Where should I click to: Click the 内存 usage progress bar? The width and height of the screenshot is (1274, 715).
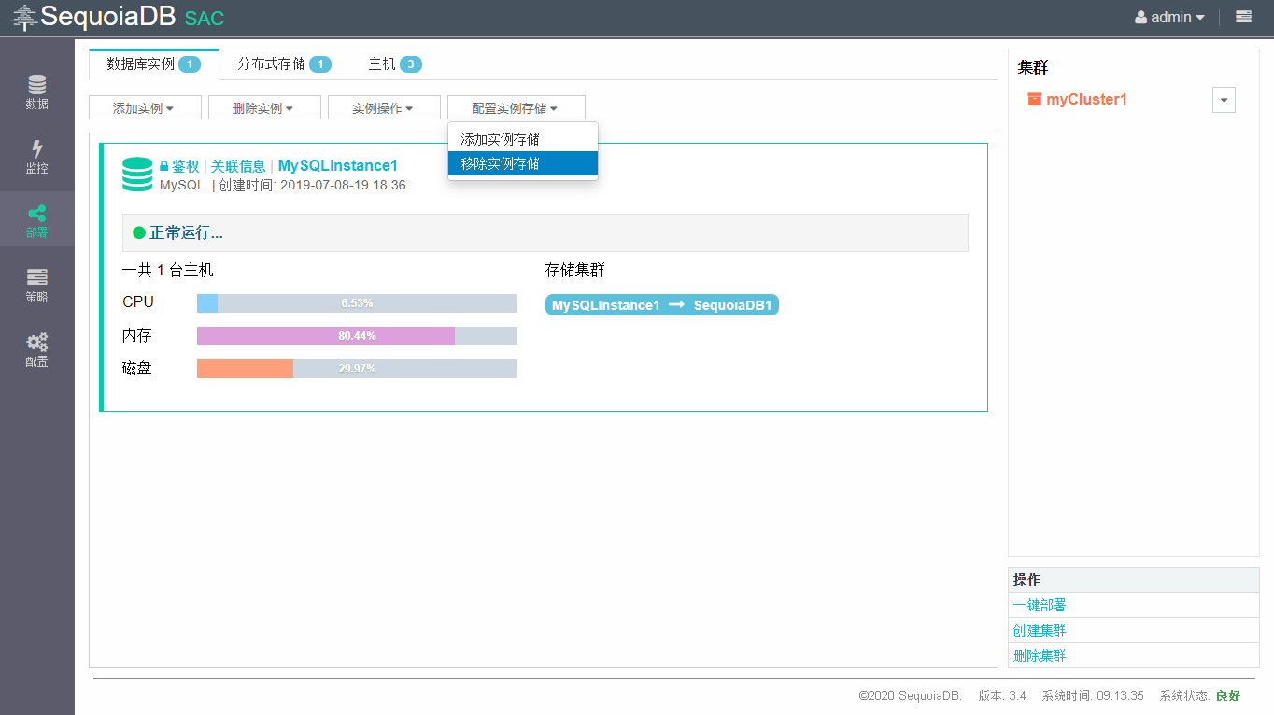coord(357,336)
